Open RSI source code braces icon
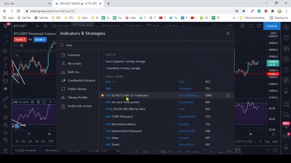Screen dimensions: 291x163 [44, 102]
